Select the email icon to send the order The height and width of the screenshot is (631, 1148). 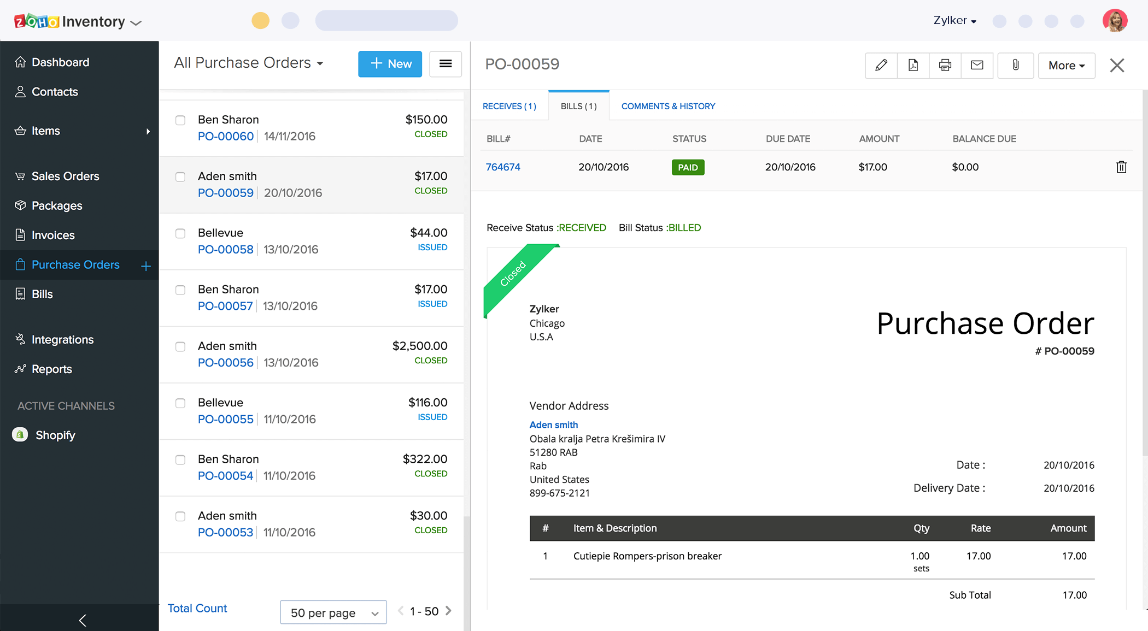(x=977, y=66)
